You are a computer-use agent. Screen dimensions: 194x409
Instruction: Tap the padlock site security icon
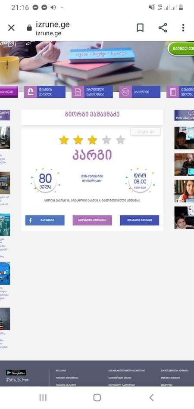[x=29, y=28]
